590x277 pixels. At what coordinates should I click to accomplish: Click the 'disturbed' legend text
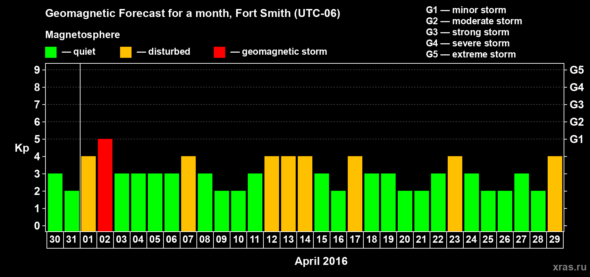169,52
